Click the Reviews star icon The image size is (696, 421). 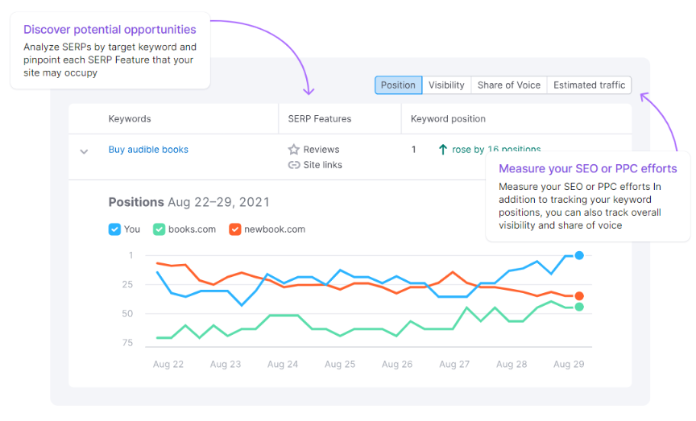point(294,150)
